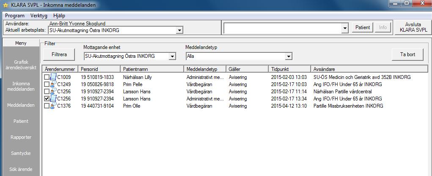Image resolution: width=432 pixels, height=176 pixels.
Task: Click timestamp 2015-02-17 11:14
Action: [x=289, y=92]
